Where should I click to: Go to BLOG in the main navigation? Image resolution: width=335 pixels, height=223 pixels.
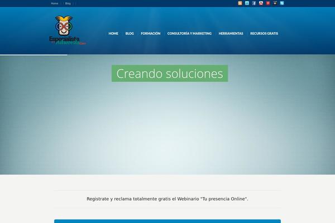pos(130,33)
